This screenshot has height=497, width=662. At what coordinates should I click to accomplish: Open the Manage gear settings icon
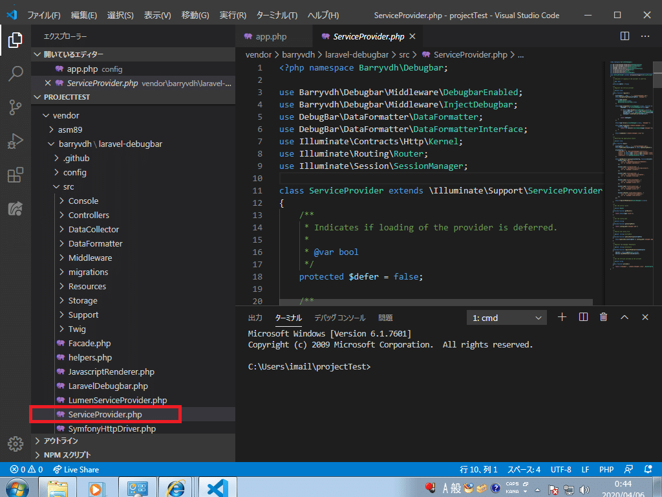(x=16, y=444)
